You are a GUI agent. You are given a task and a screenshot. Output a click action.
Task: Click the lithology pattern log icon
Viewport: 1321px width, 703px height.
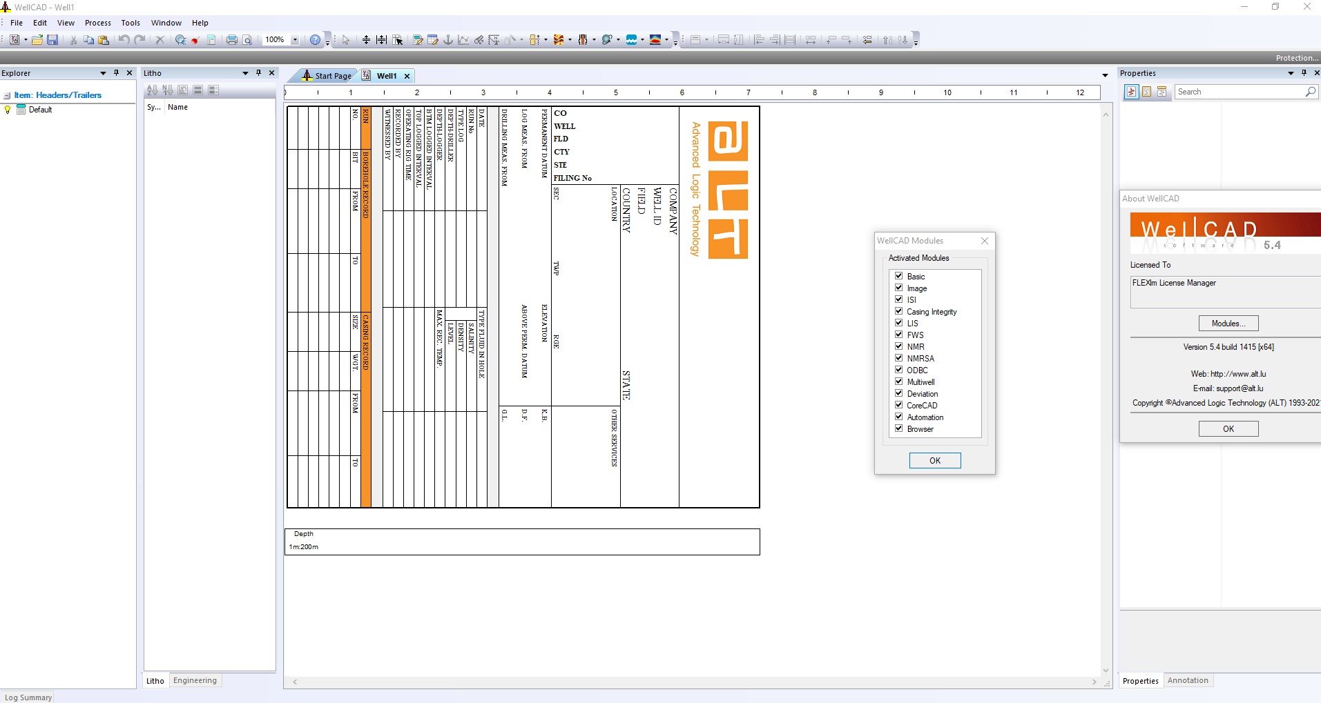point(559,40)
